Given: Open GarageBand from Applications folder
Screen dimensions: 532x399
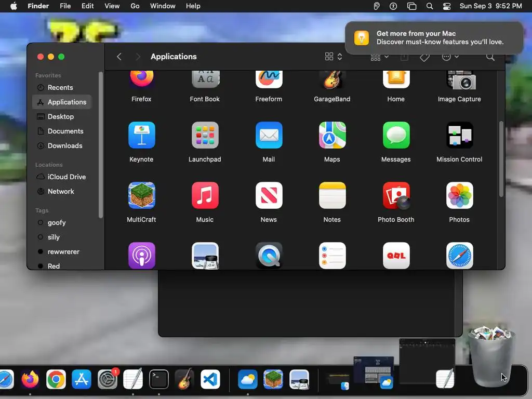Looking at the screenshot, I should 332,79.
